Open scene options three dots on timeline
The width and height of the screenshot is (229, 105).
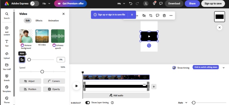[x=145, y=84]
